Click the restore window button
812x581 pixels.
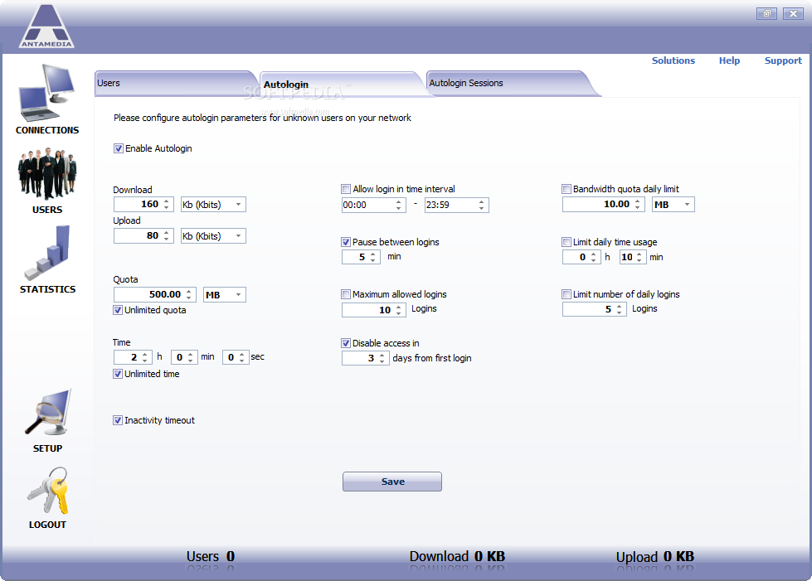tap(766, 13)
